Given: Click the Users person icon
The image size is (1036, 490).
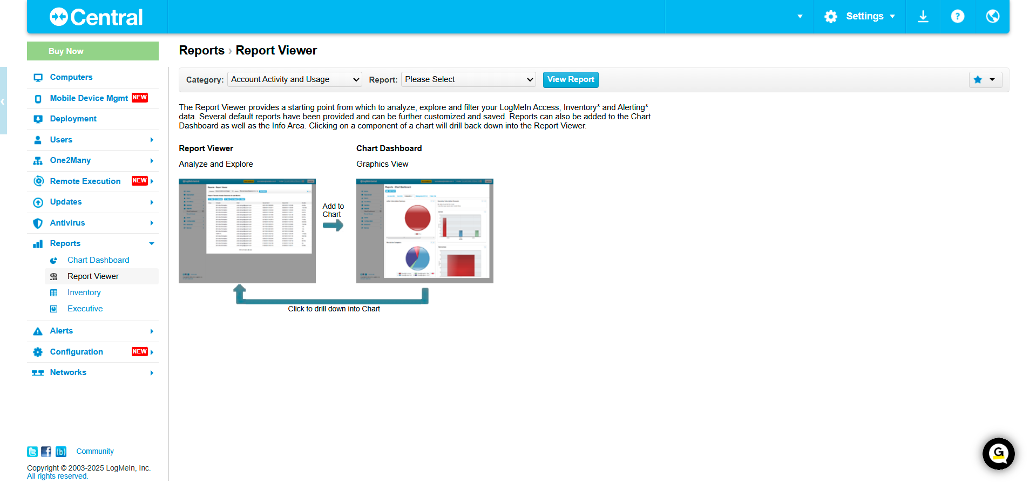Looking at the screenshot, I should [x=38, y=140].
